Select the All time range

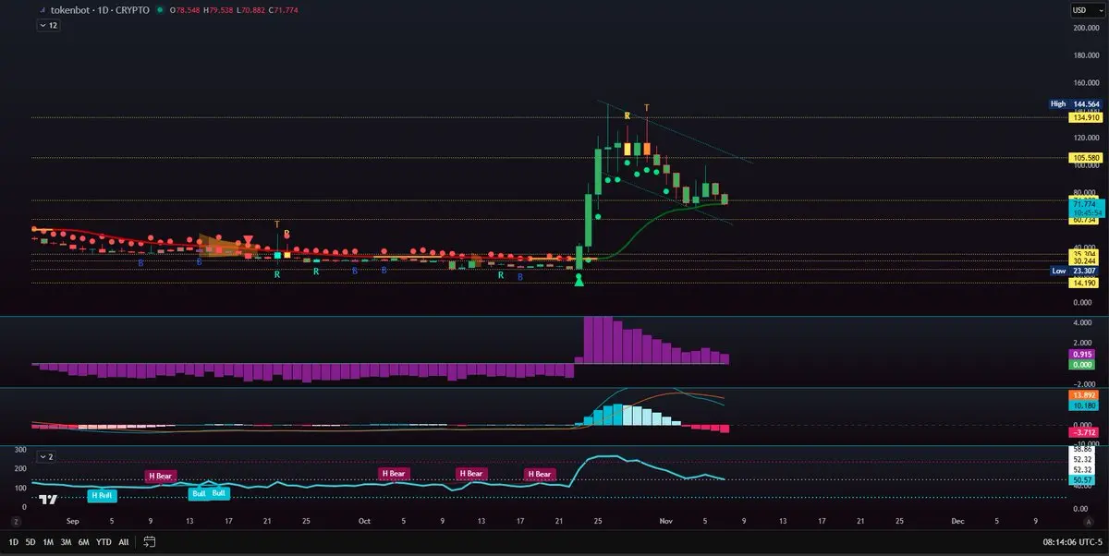pyautogui.click(x=125, y=542)
